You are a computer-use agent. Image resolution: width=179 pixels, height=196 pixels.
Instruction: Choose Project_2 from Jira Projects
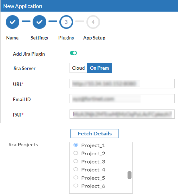coord(76,153)
